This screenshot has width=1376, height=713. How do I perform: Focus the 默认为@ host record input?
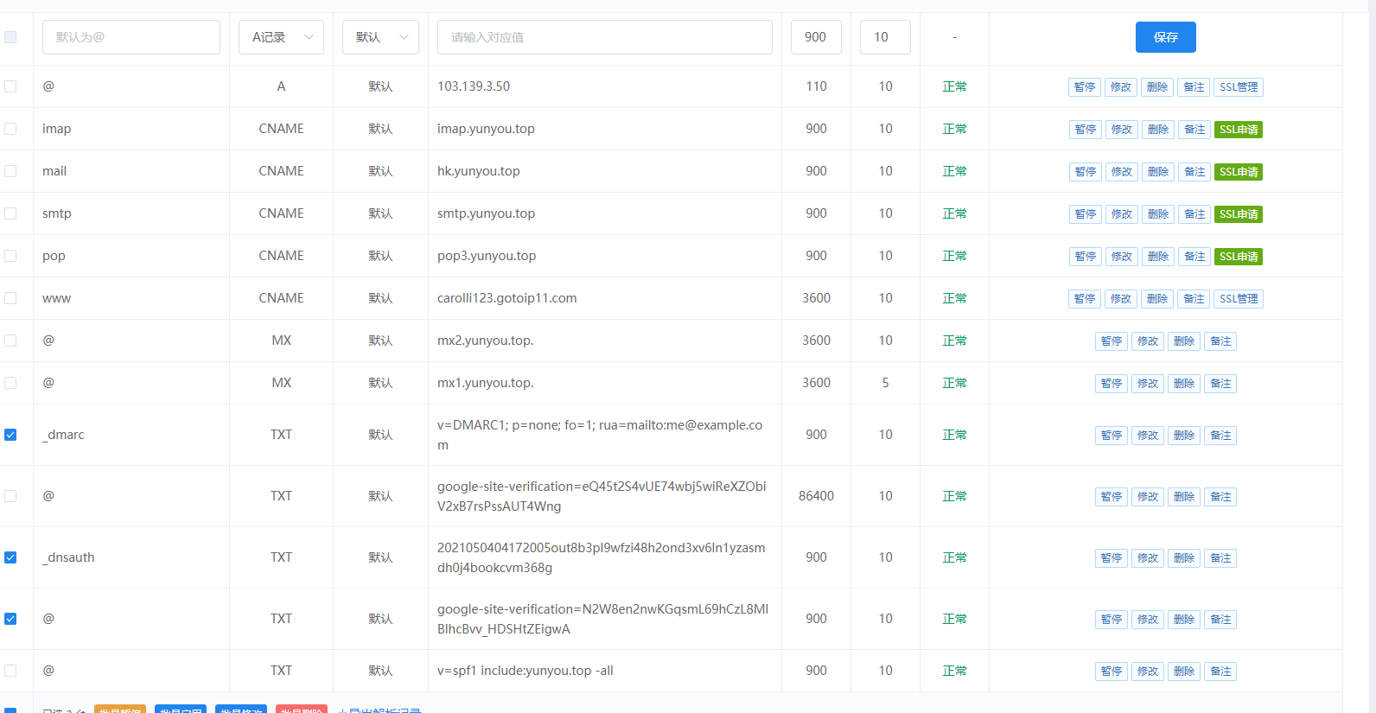[x=131, y=37]
